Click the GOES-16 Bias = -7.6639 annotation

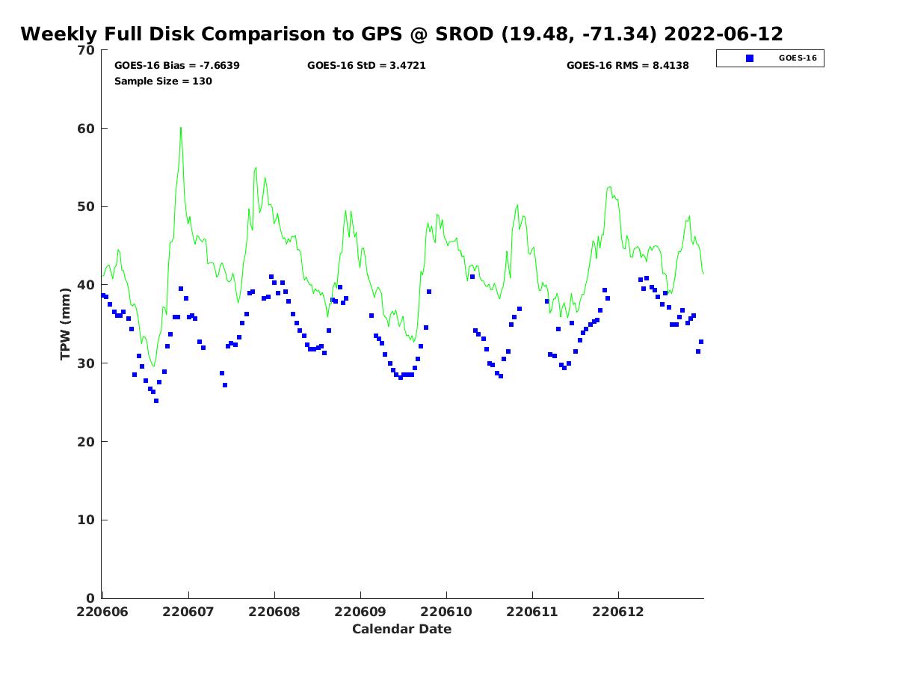tap(176, 66)
